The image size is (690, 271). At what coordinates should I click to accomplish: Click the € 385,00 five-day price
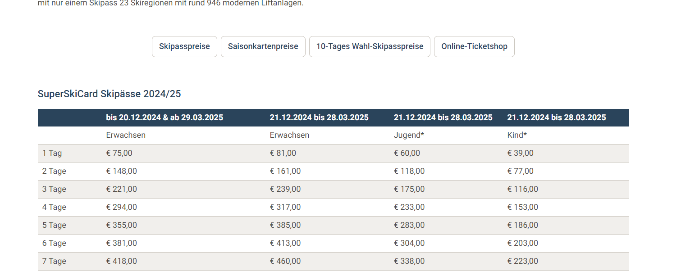285,225
